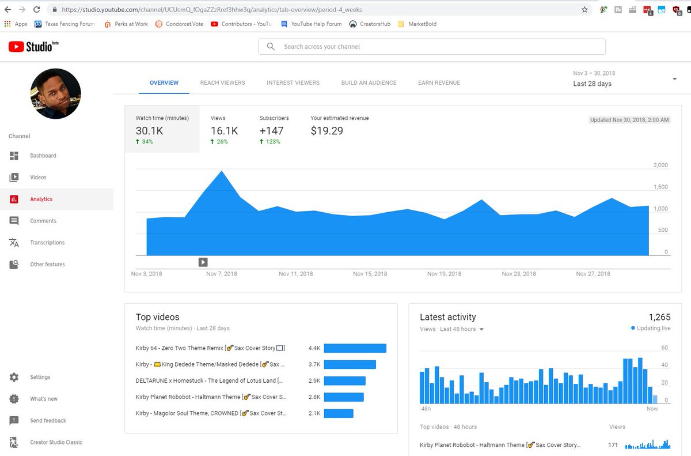
Task: Click the Creator Studio Classic exit icon
Action: click(14, 442)
